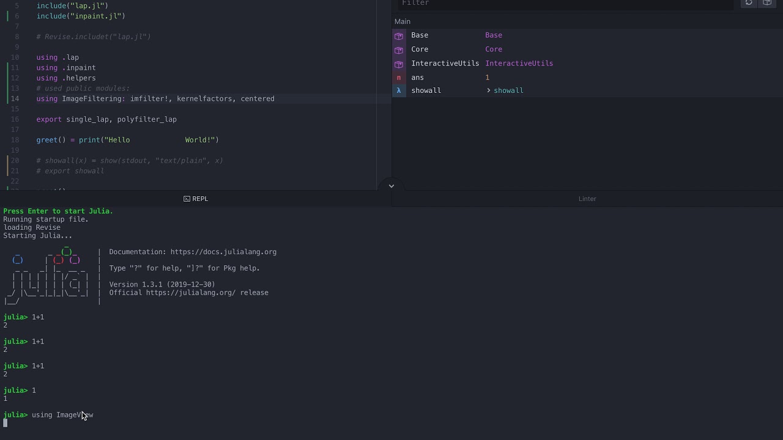Select the InteractiveUtils workspace entry
This screenshot has width=783, height=440.
(x=445, y=64)
